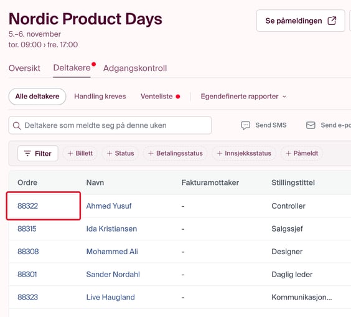Show the Handling kreves list

click(100, 97)
